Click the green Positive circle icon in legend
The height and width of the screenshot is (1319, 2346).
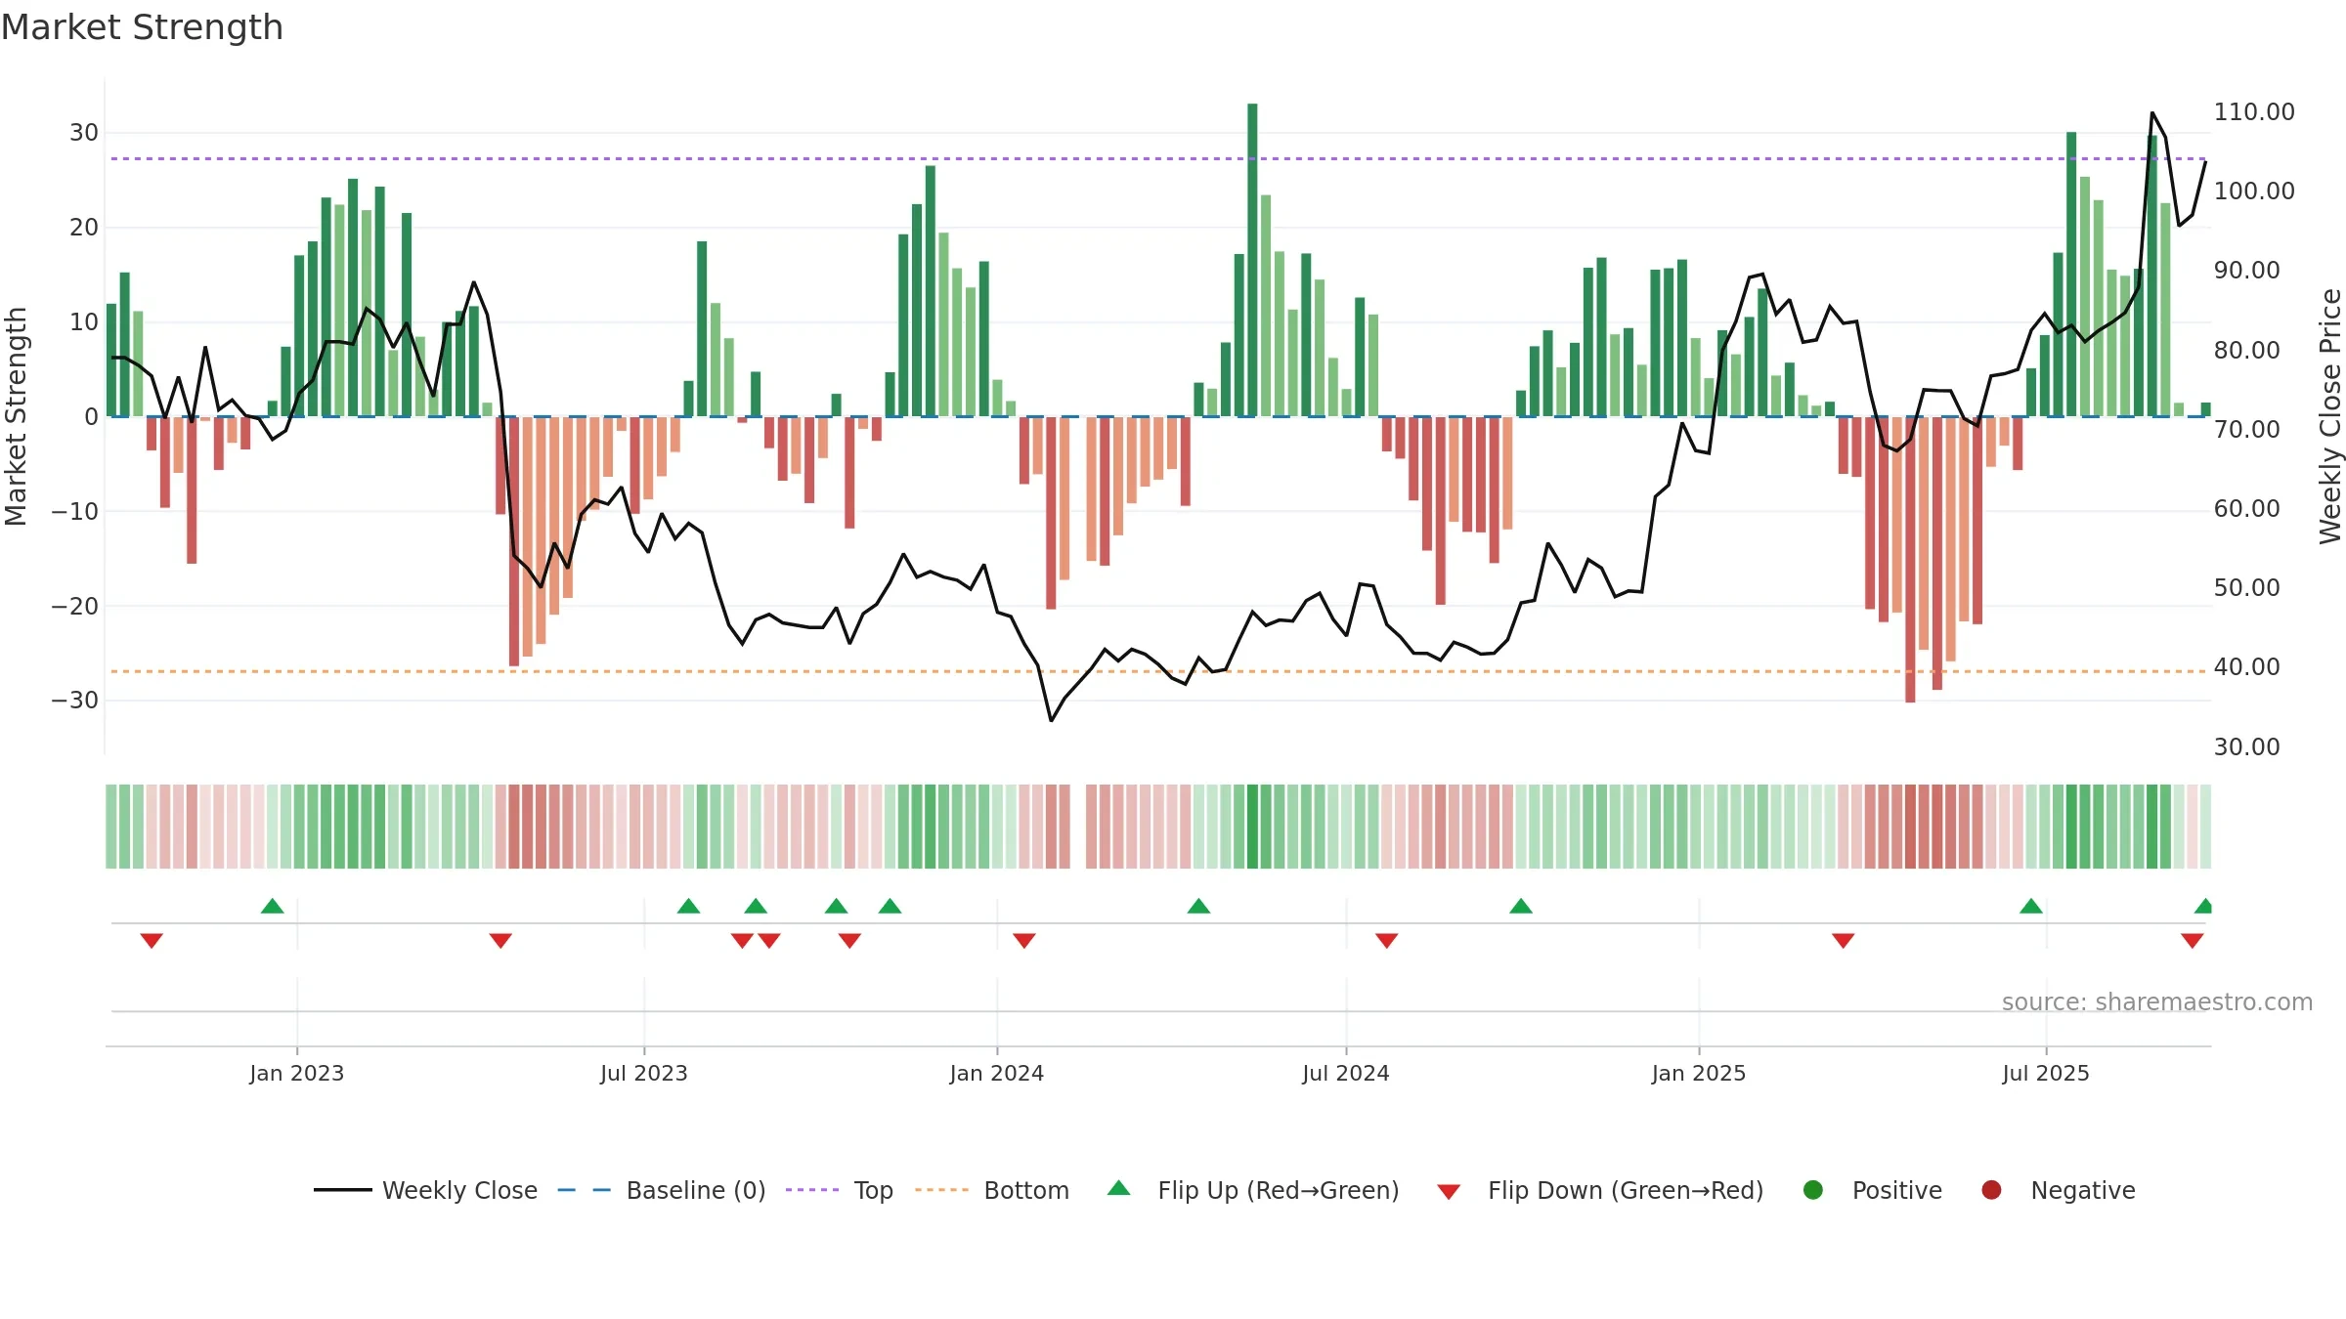pos(1813,1190)
